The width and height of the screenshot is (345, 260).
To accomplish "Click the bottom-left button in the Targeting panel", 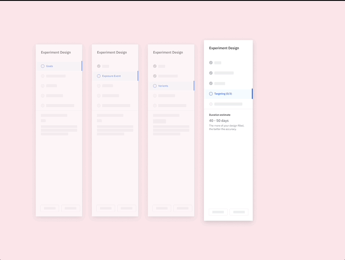I will click(218, 212).
